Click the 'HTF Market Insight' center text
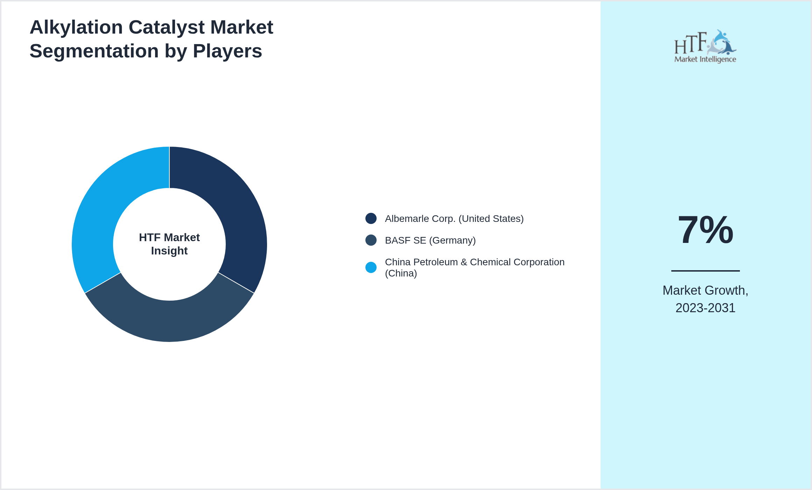812x490 pixels. tap(169, 244)
